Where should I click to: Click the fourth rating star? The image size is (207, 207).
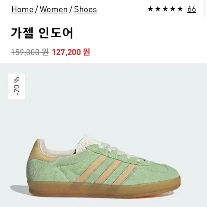click(173, 9)
